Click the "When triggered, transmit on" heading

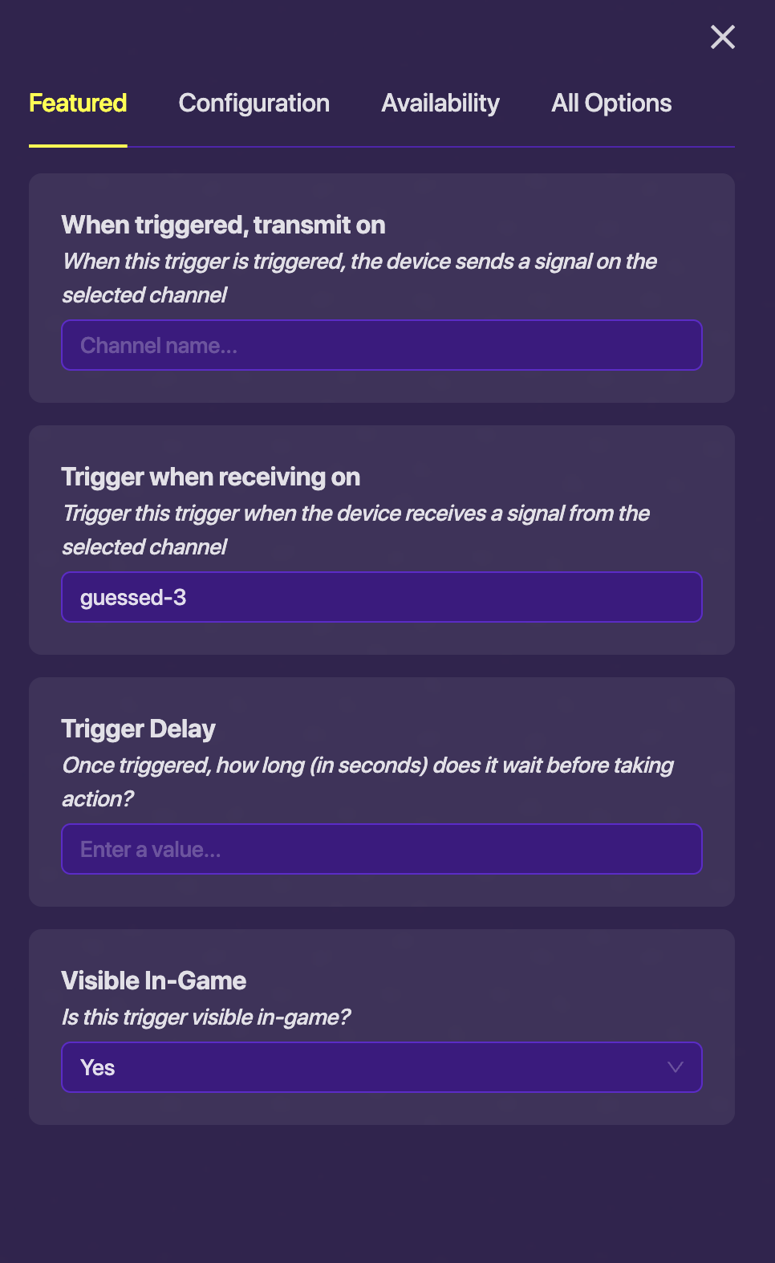click(223, 225)
